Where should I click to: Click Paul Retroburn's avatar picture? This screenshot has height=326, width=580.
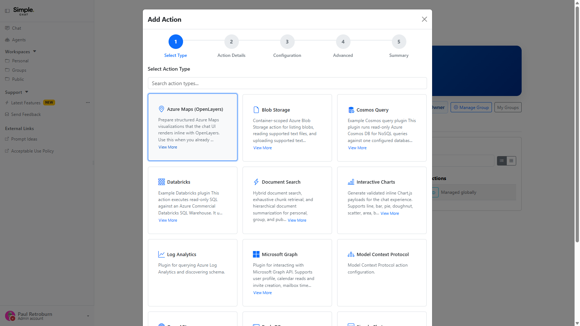click(x=10, y=316)
